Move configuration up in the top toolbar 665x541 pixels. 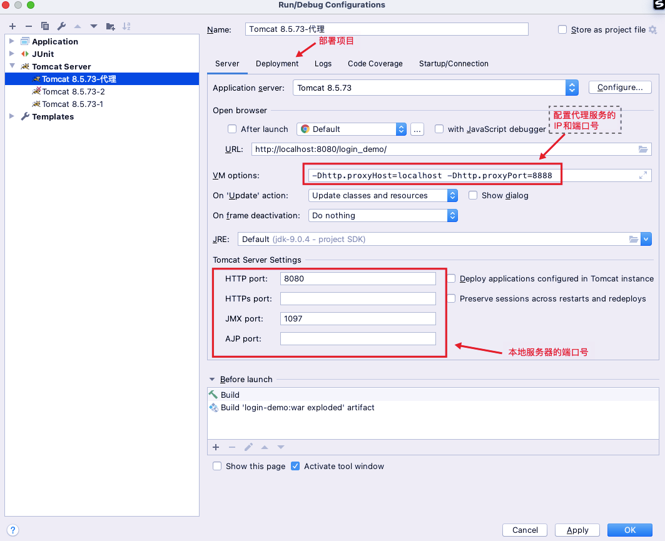tap(78, 26)
